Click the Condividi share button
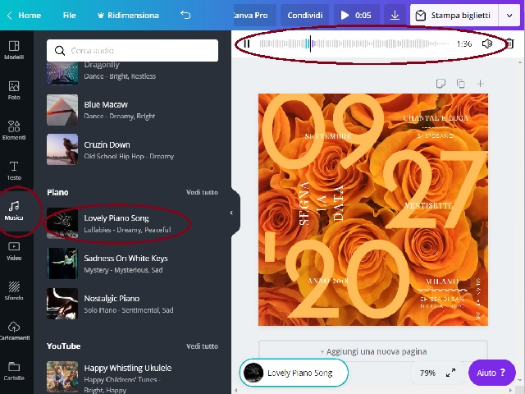This screenshot has height=394, width=525. click(305, 15)
